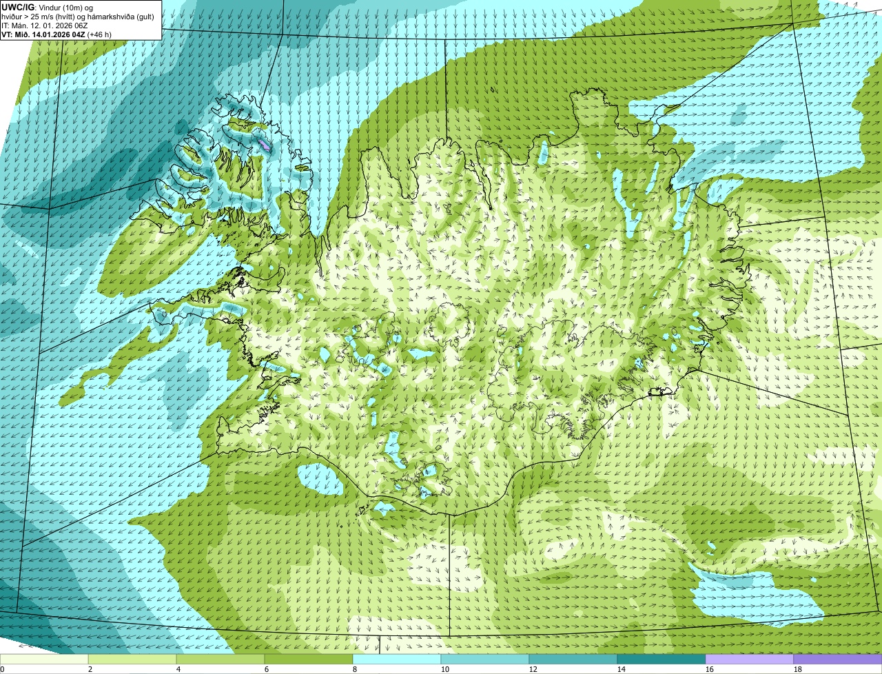Click the '10' legend scale label
Viewport: 882px width, 674px height.
pyautogui.click(x=445, y=669)
